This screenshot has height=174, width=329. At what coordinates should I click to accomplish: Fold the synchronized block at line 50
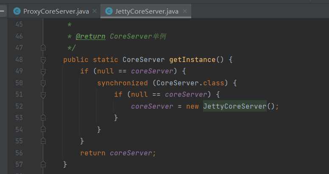point(43,83)
